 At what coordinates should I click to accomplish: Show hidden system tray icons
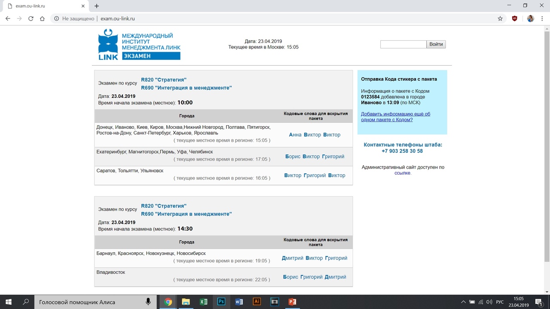[463, 302]
